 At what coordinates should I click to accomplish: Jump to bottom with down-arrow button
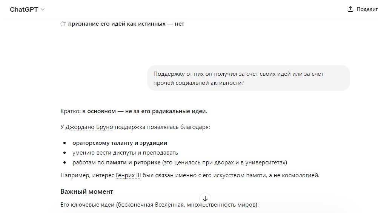point(205,199)
